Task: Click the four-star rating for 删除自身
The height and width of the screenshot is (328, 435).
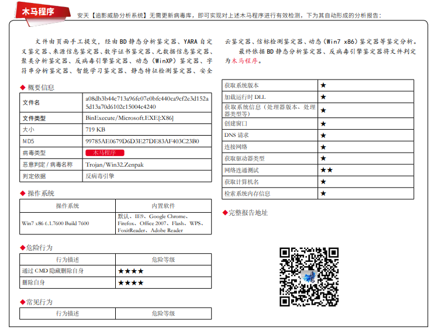Action: [130, 283]
